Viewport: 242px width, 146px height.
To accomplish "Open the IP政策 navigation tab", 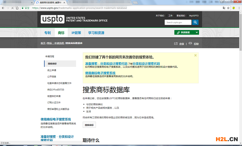I will (x=76, y=33).
